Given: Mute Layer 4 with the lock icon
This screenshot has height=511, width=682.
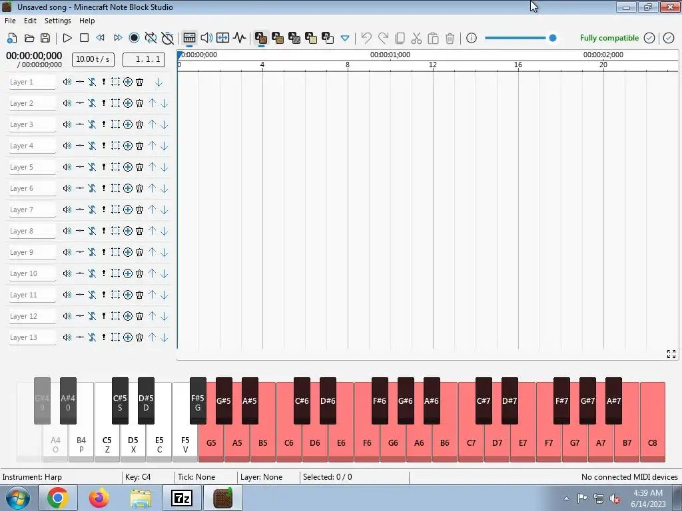Looking at the screenshot, I should click(92, 146).
